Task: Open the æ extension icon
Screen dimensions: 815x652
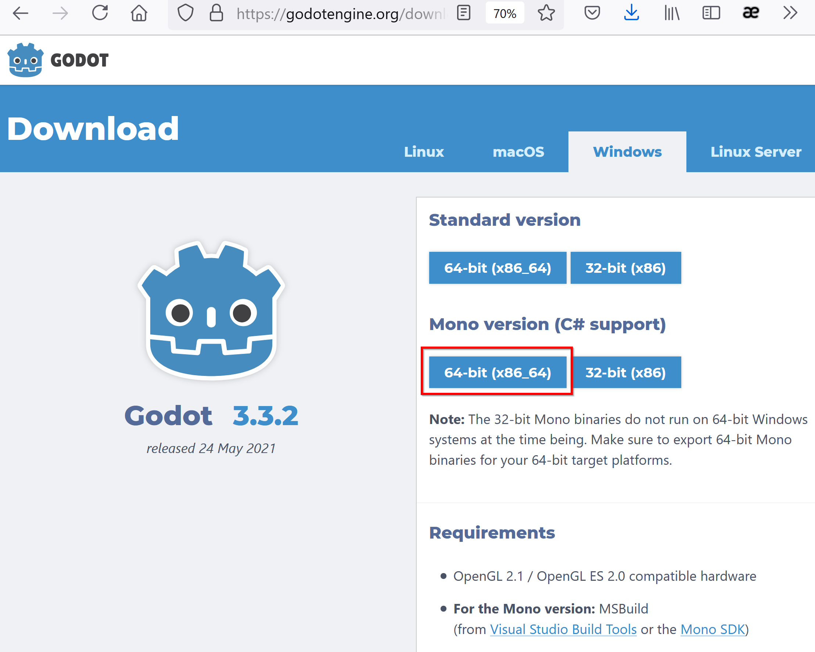Action: pyautogui.click(x=751, y=13)
